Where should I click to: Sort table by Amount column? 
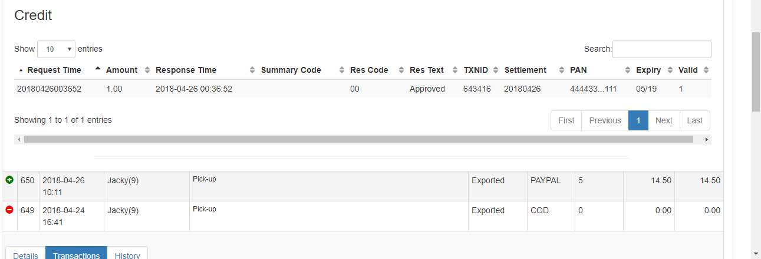click(121, 70)
